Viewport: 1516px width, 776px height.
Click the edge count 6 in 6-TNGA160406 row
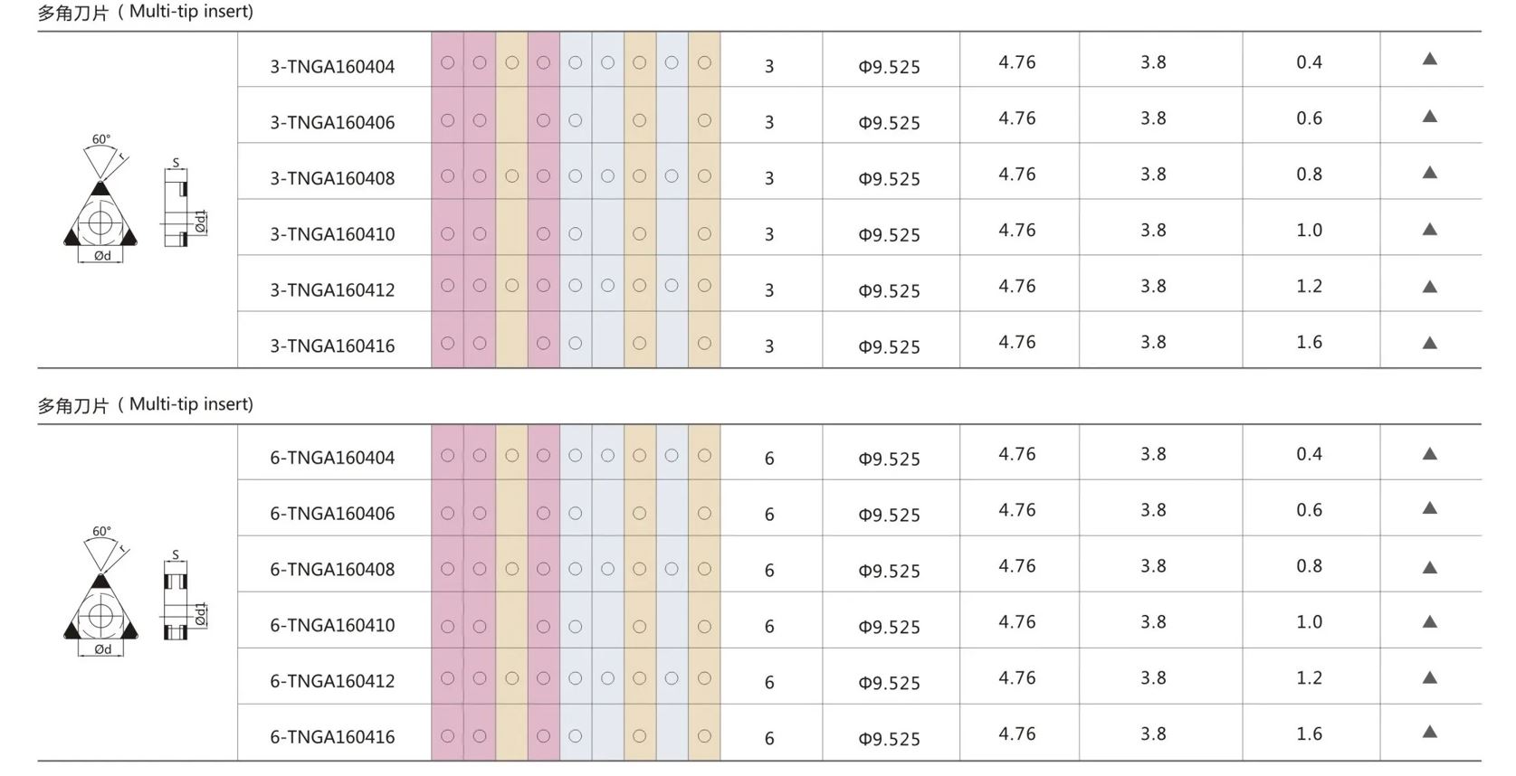[x=769, y=515]
